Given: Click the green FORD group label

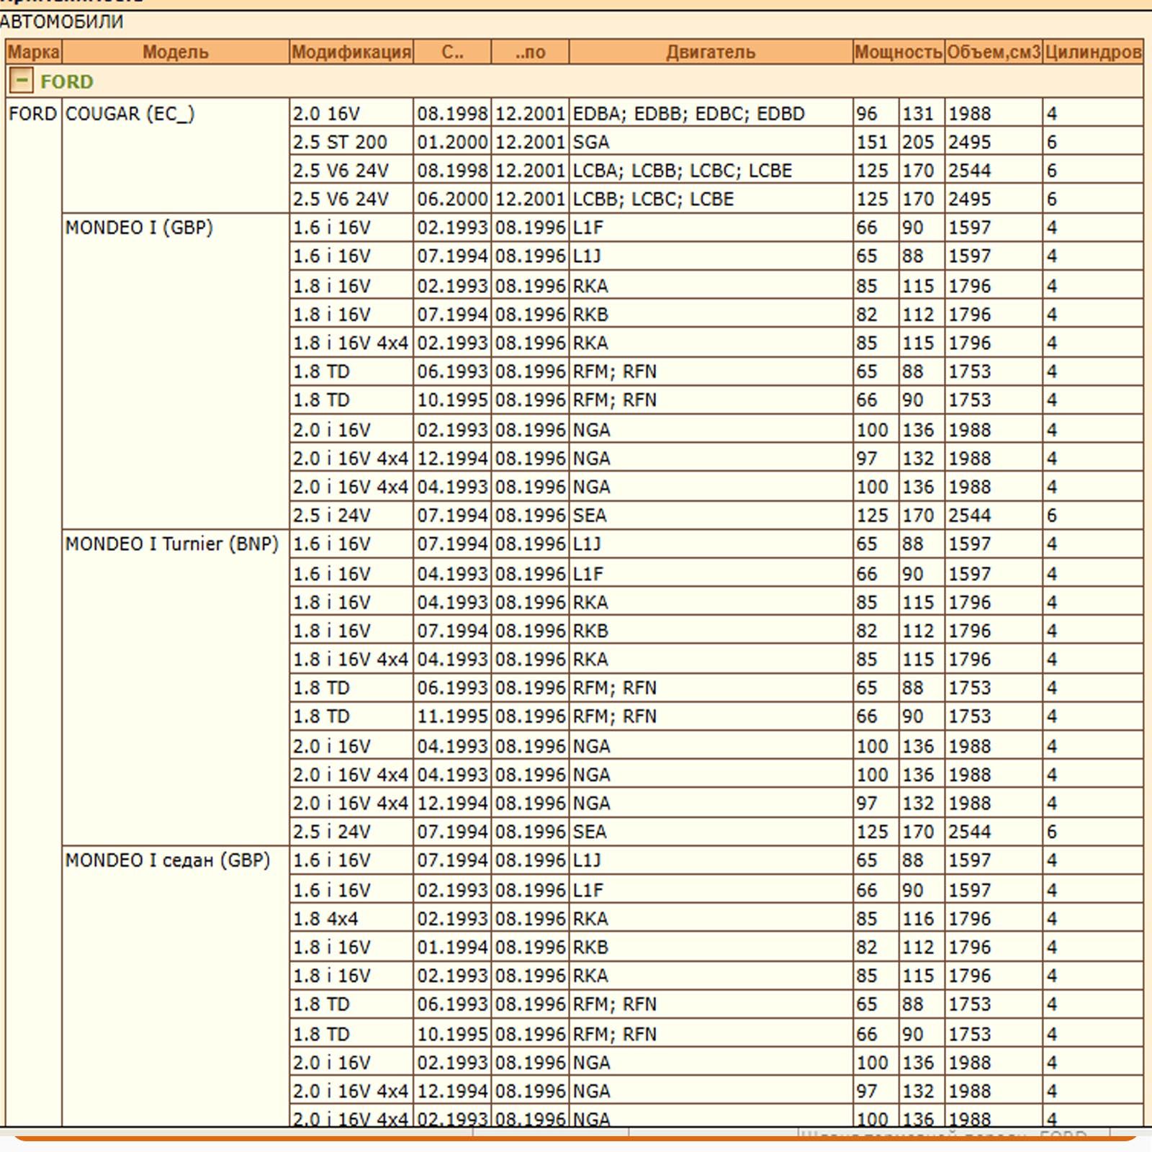Looking at the screenshot, I should [67, 81].
